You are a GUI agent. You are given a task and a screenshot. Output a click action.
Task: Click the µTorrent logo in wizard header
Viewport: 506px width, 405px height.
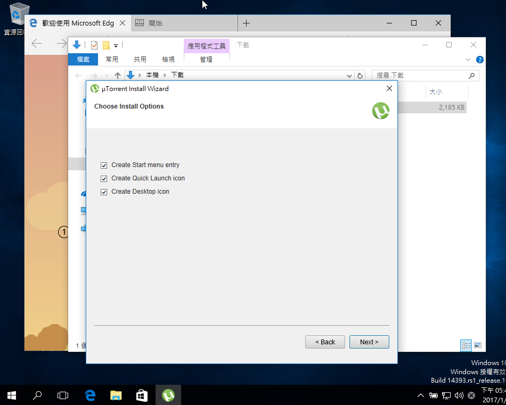381,111
